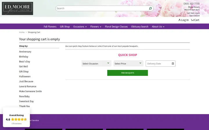Select Thank You category

(24, 106)
